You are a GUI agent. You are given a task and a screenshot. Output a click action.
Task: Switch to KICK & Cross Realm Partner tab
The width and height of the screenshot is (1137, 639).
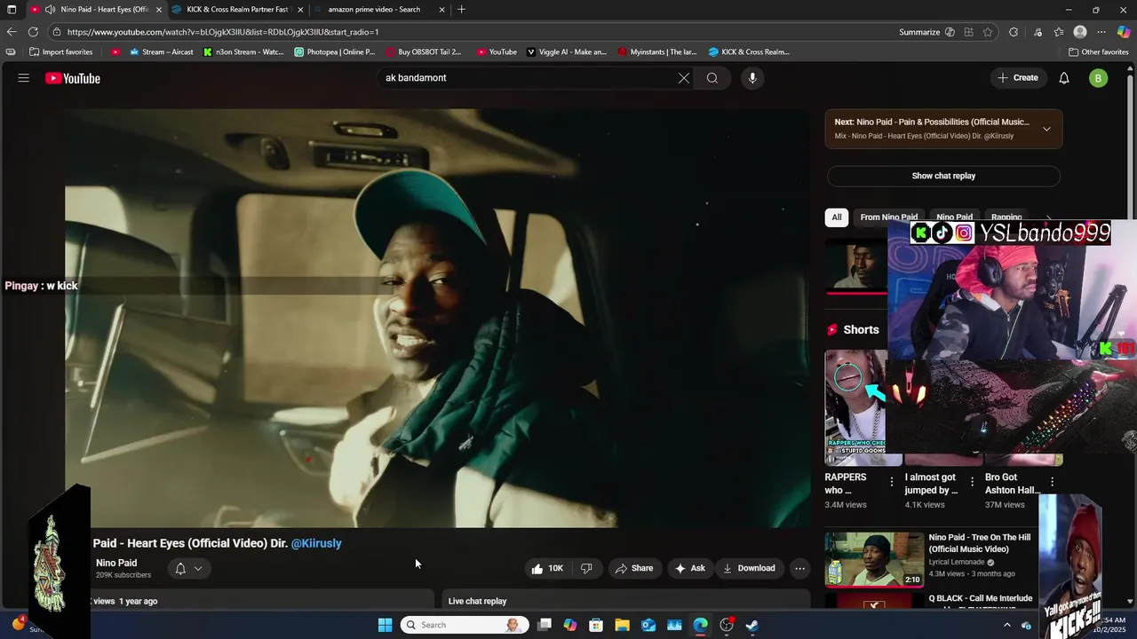pos(237,10)
